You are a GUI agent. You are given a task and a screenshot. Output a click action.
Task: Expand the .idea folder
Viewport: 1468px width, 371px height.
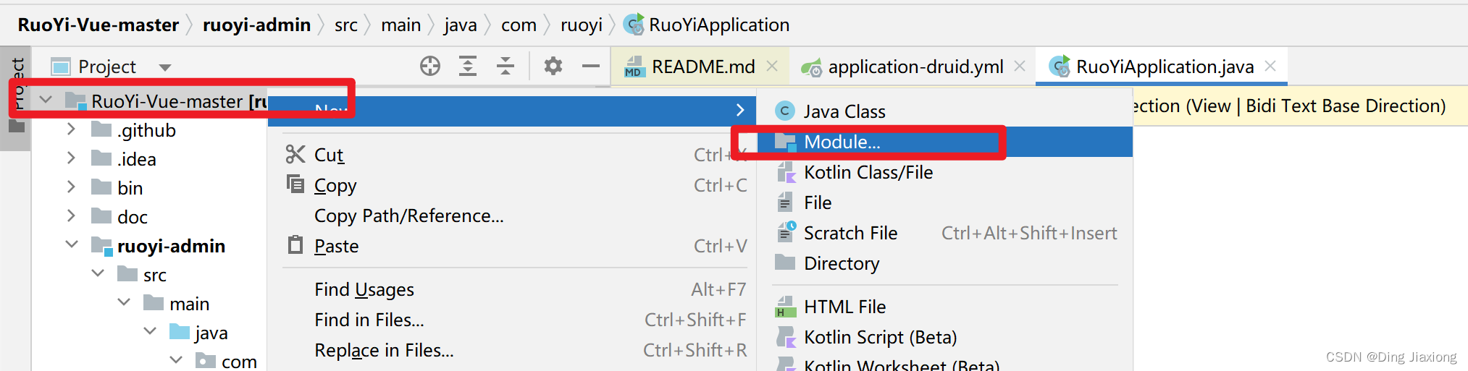pyautogui.click(x=71, y=158)
